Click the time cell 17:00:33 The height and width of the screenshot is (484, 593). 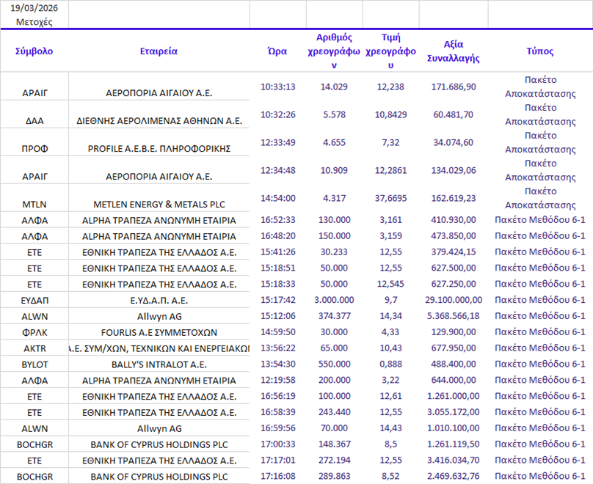coord(277,444)
